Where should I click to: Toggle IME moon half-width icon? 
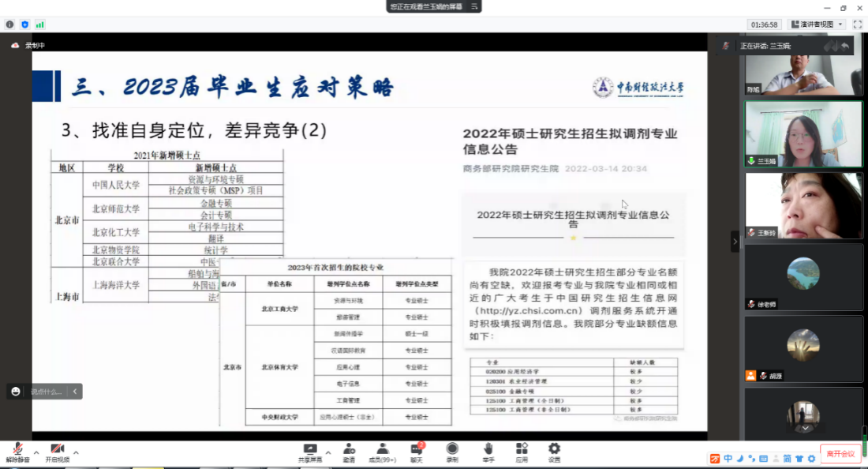(740, 459)
